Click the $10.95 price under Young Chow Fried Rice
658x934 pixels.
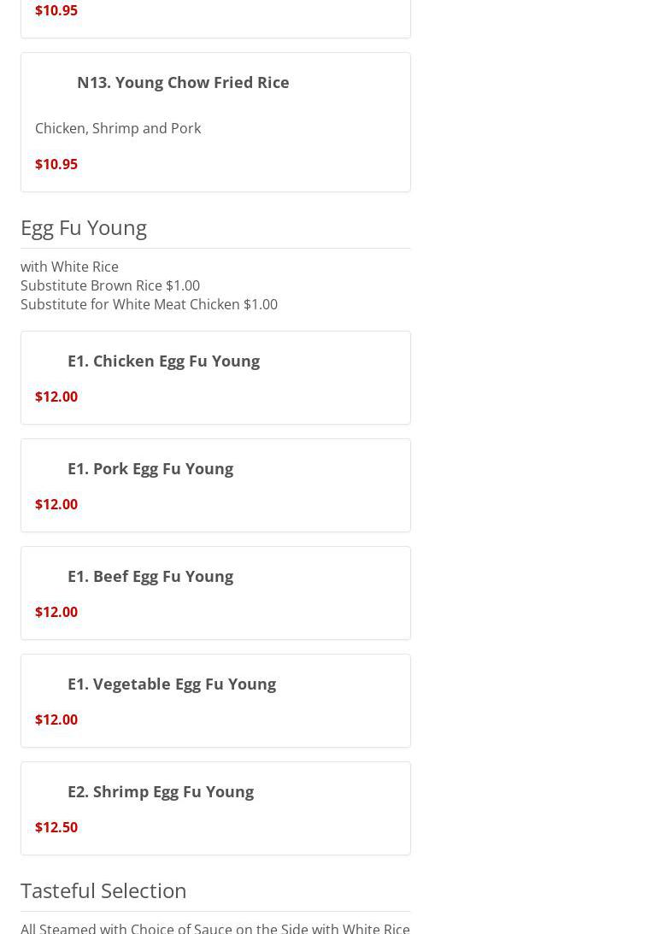(x=56, y=164)
